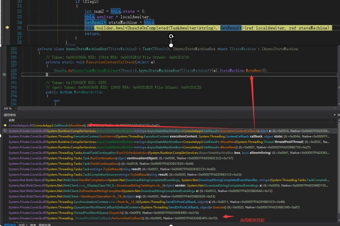340x226 pixels.
Task: Select the MoveNext(Thread threadPoolThread) stack frame
Action: 169,142
